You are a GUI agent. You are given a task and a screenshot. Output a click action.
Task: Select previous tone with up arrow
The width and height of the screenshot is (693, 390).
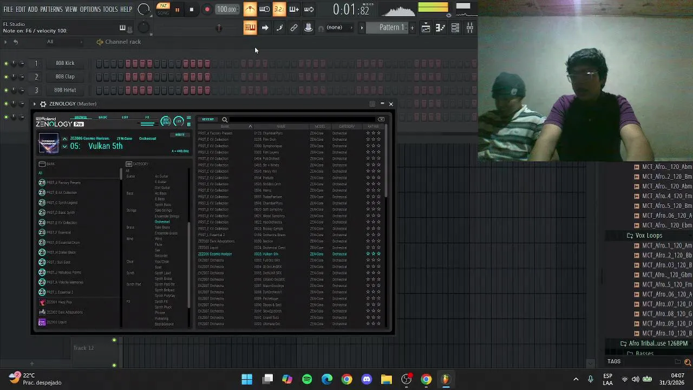65,139
